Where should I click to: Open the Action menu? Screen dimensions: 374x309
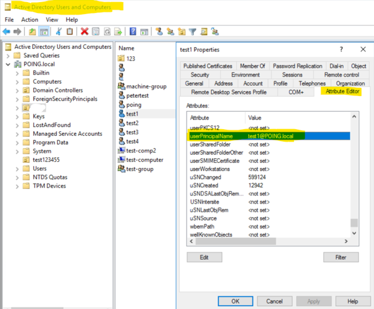click(29, 19)
